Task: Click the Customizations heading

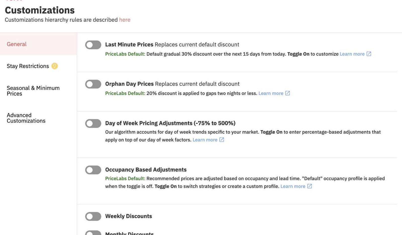Action: 40,10
